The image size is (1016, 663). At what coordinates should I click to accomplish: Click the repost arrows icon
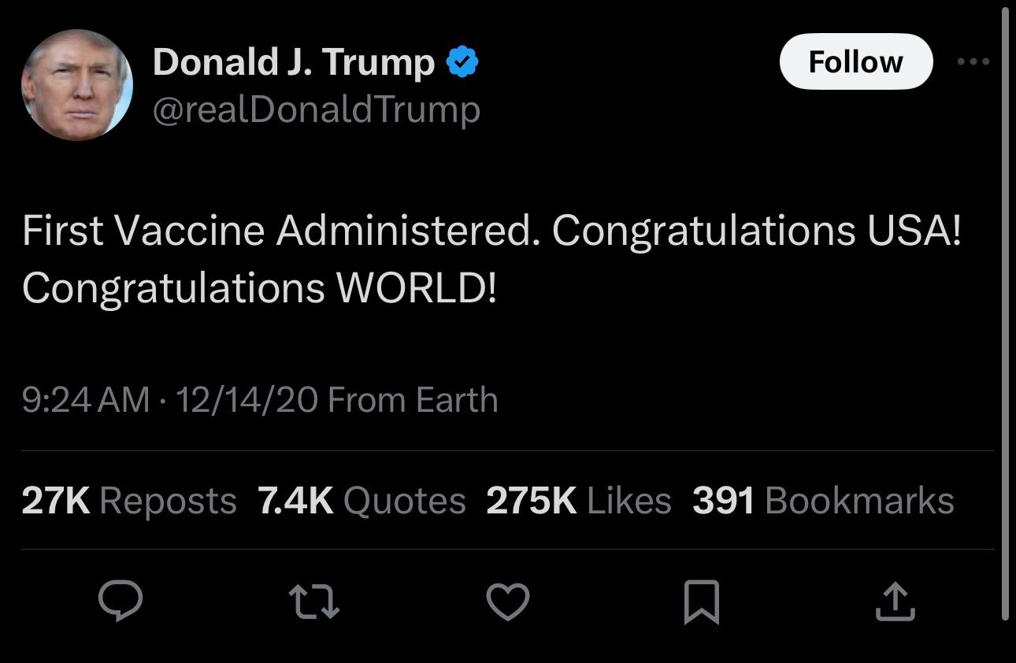point(313,602)
